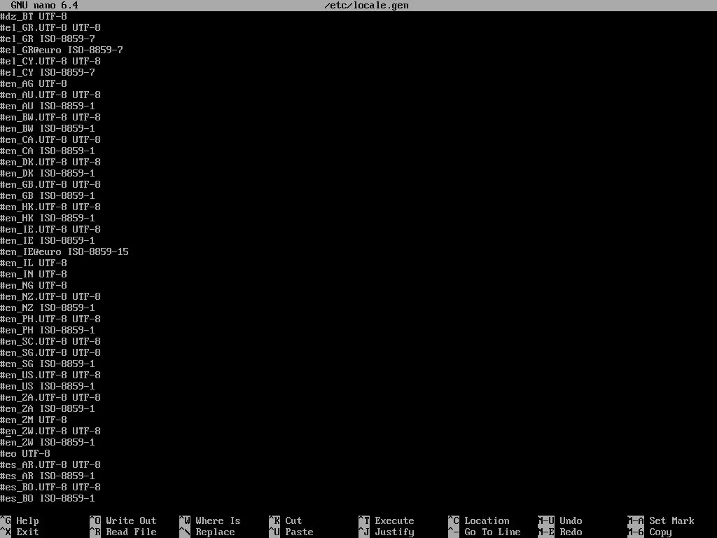The width and height of the screenshot is (717, 538).
Task: Place cursor on line #en_SC.UTF-8 UTF-8
Action: (50, 341)
